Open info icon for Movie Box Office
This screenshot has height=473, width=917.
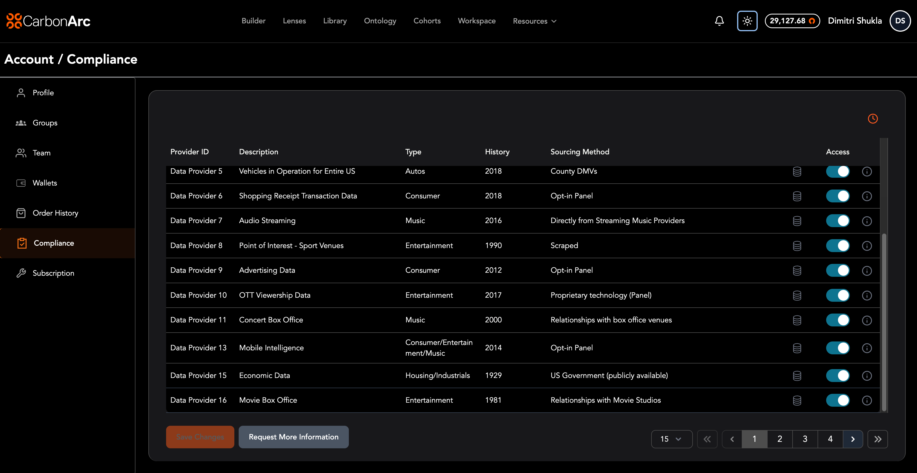pos(866,401)
